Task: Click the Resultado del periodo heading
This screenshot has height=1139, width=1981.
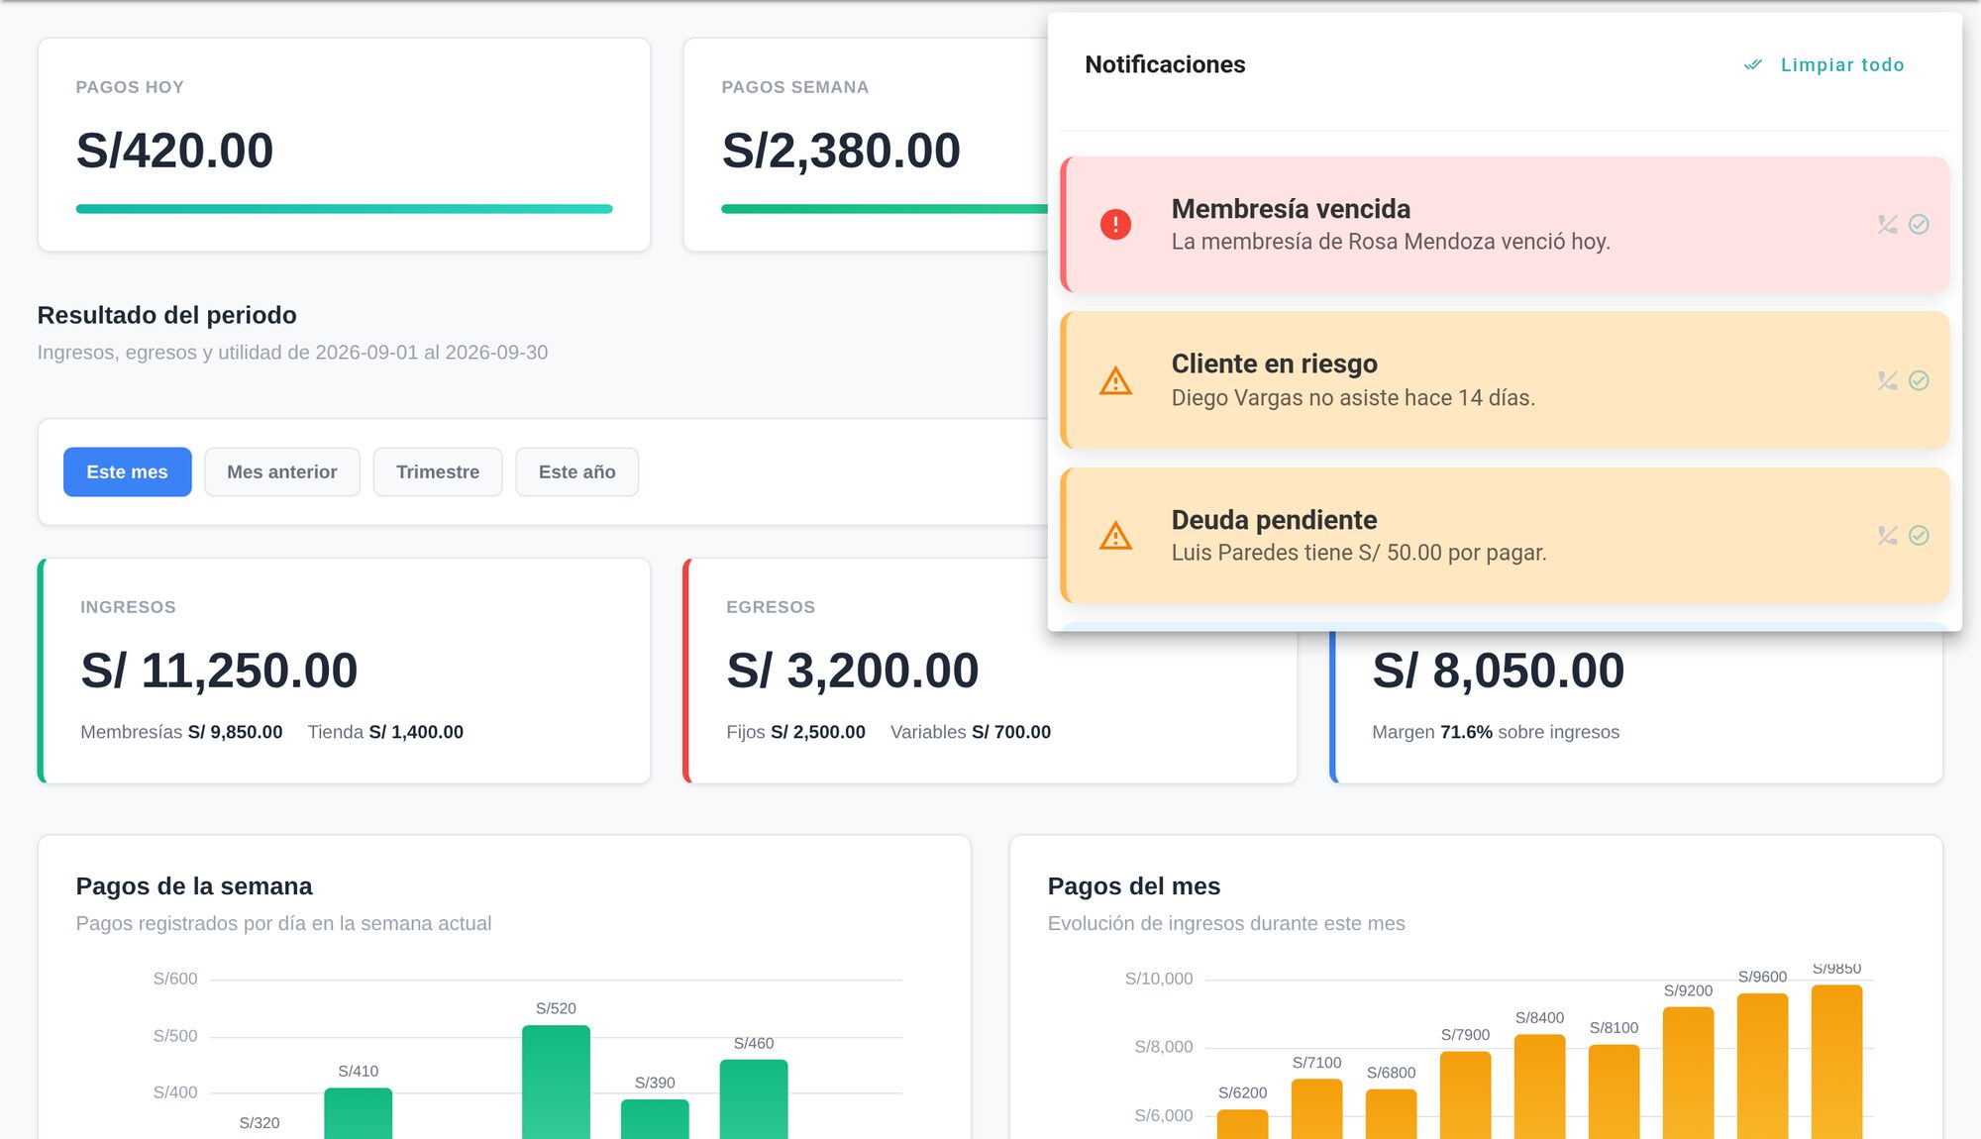Action: [x=166, y=315]
